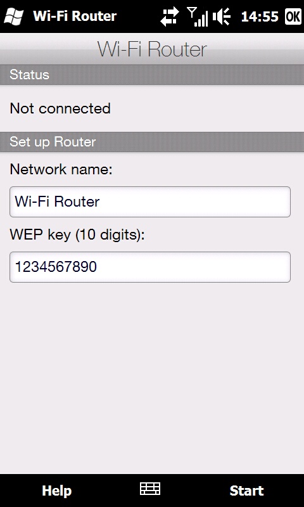This screenshot has width=304, height=507.
Task: Click blank softkey bar between Help and keyboard
Action: click(106, 491)
